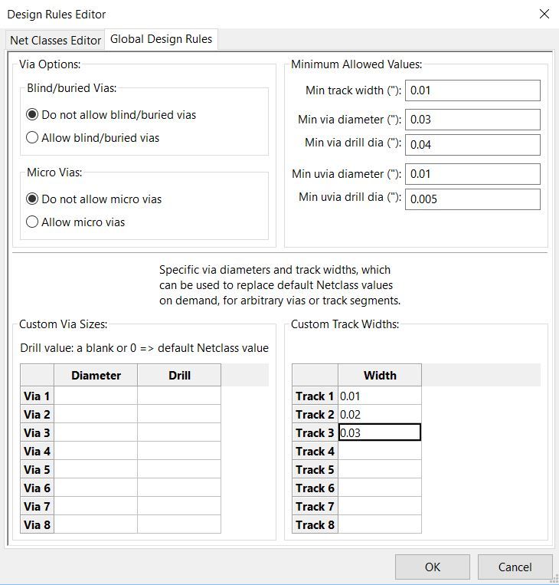
Task: Select the Global Design Rules tab
Action: [x=161, y=39]
